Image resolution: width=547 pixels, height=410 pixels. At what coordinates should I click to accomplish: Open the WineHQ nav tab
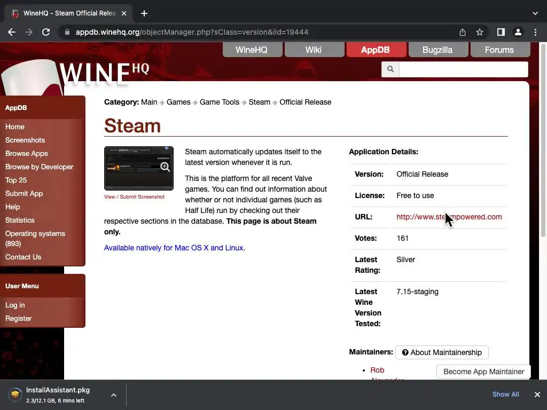pos(252,50)
